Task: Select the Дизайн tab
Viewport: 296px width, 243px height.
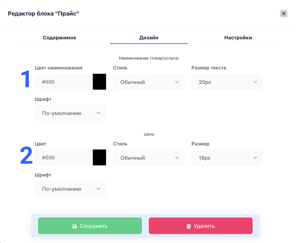Action: (149, 38)
